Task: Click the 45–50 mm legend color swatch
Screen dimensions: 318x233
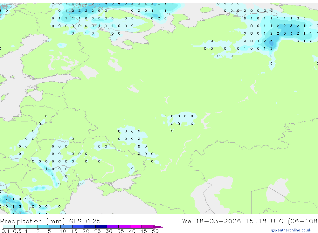Action: click(x=148, y=227)
